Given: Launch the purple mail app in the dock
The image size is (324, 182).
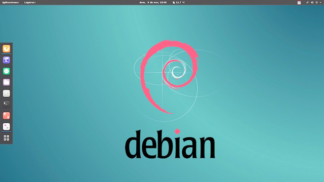Looking at the screenshot, I should 7,60.
